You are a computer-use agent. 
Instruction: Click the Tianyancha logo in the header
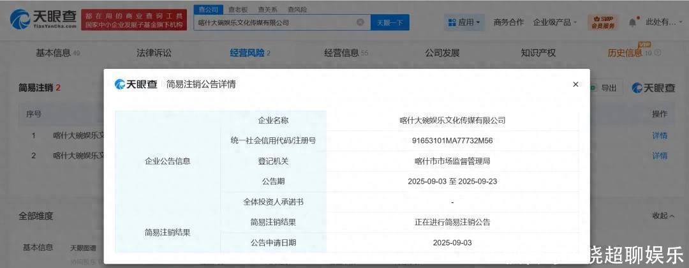[x=42, y=19]
